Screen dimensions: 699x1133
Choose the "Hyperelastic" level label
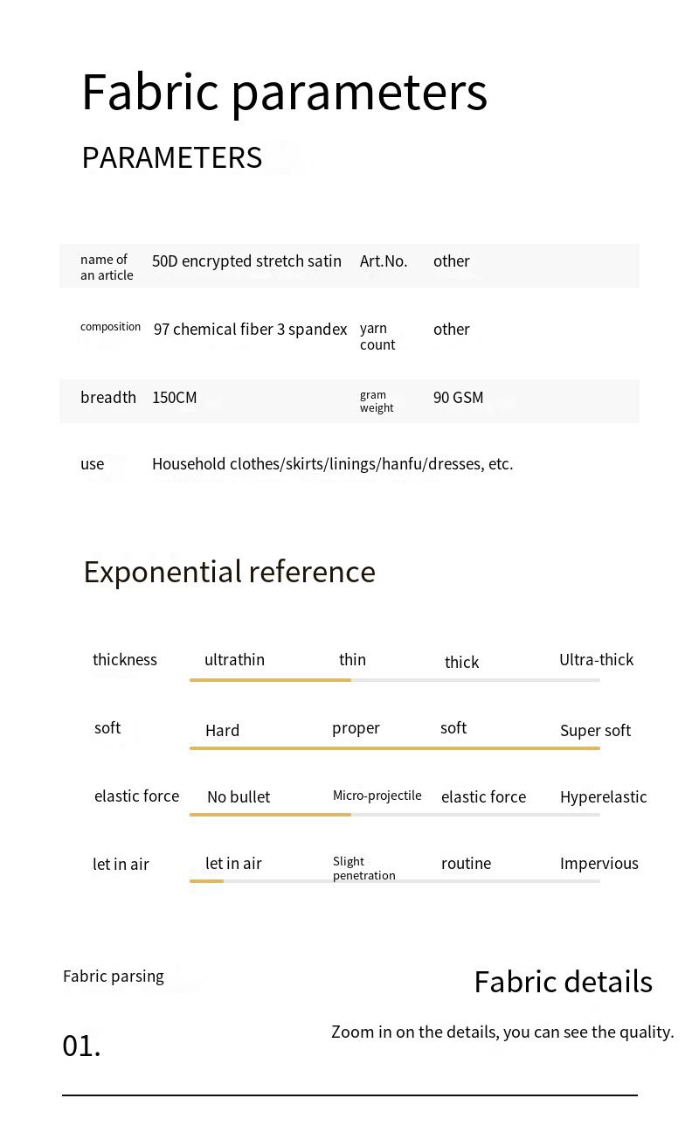[x=603, y=797]
